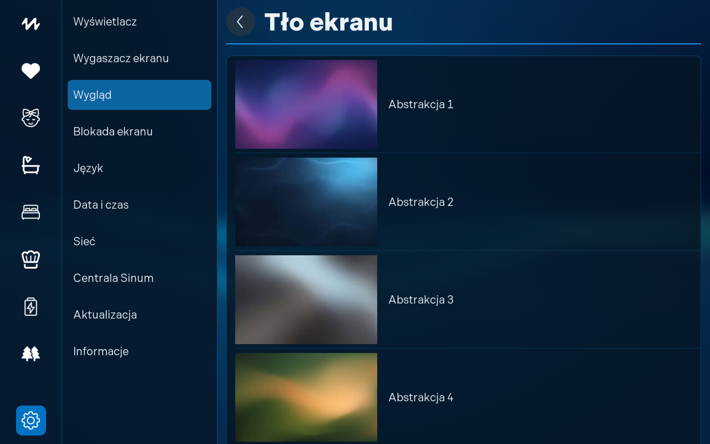Screen dimensions: 710x444
Task: Open the energy battery icon
Action: click(31, 306)
